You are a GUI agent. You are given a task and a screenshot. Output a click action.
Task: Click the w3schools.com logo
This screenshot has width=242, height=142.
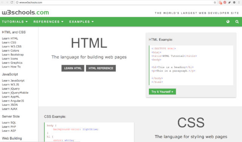tap(25, 12)
